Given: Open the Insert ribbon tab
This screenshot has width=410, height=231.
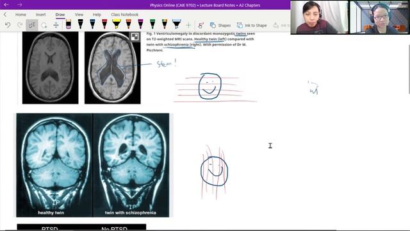Looking at the screenshot, I should coord(40,15).
